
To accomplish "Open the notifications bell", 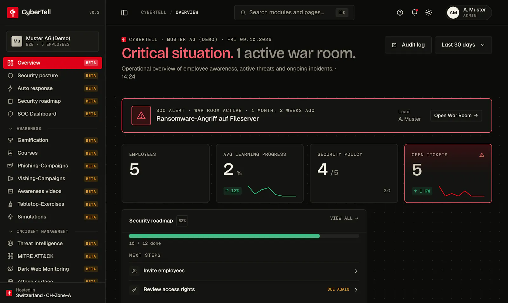I will tap(414, 13).
